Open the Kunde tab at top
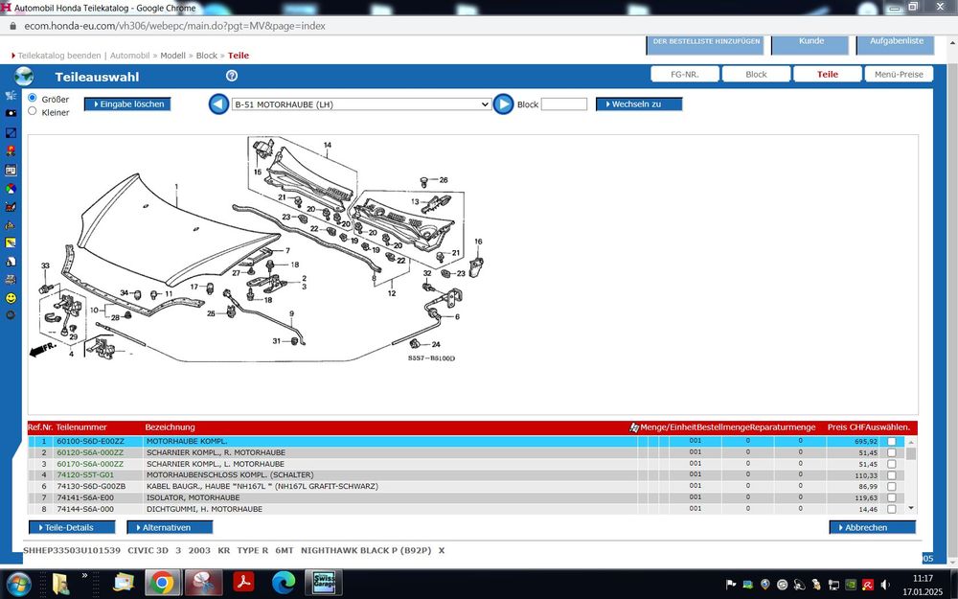The height and width of the screenshot is (599, 958). pyautogui.click(x=810, y=44)
